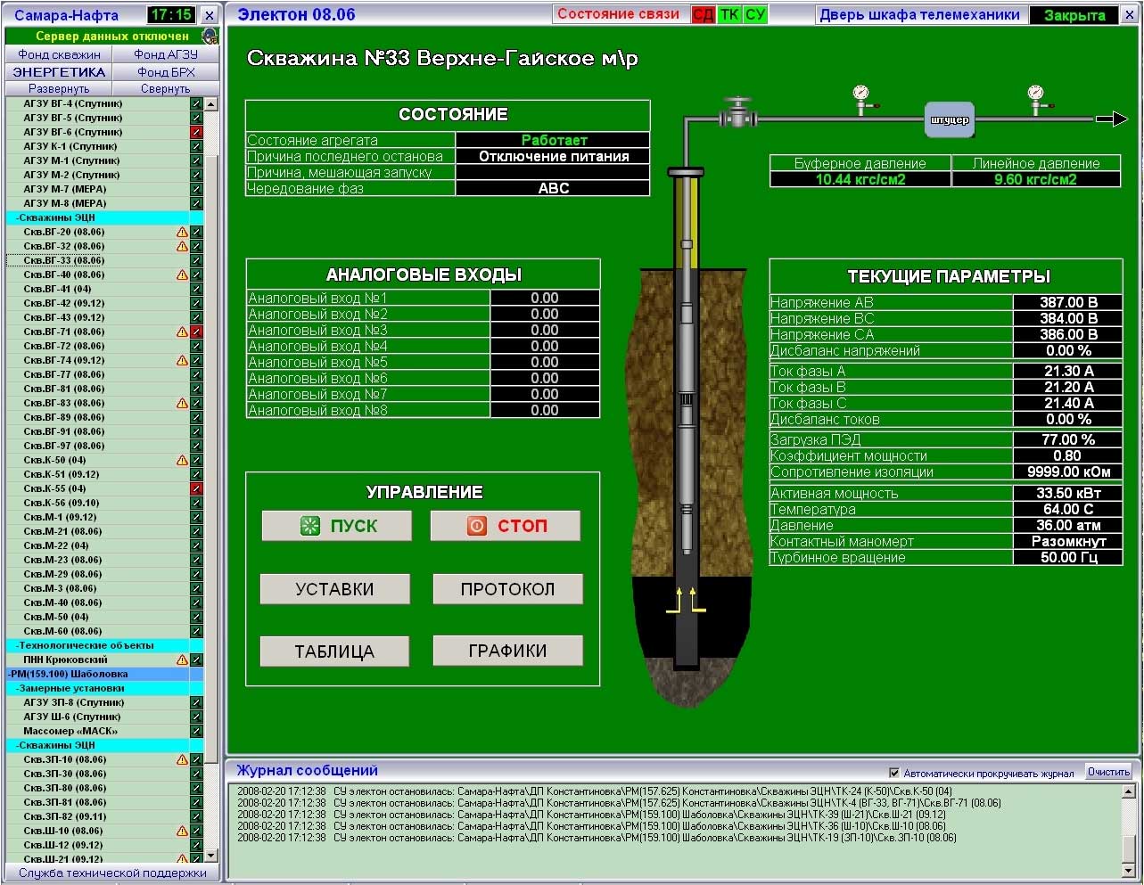Click the warning triangle next to Скв.ВГ-20
The width and height of the screenshot is (1144, 885).
click(182, 232)
